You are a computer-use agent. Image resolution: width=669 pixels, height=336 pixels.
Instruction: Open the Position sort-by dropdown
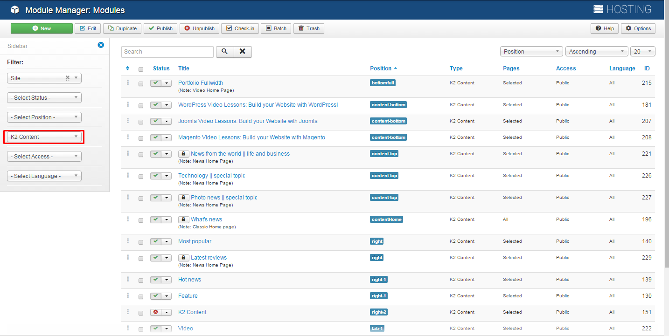[531, 52]
